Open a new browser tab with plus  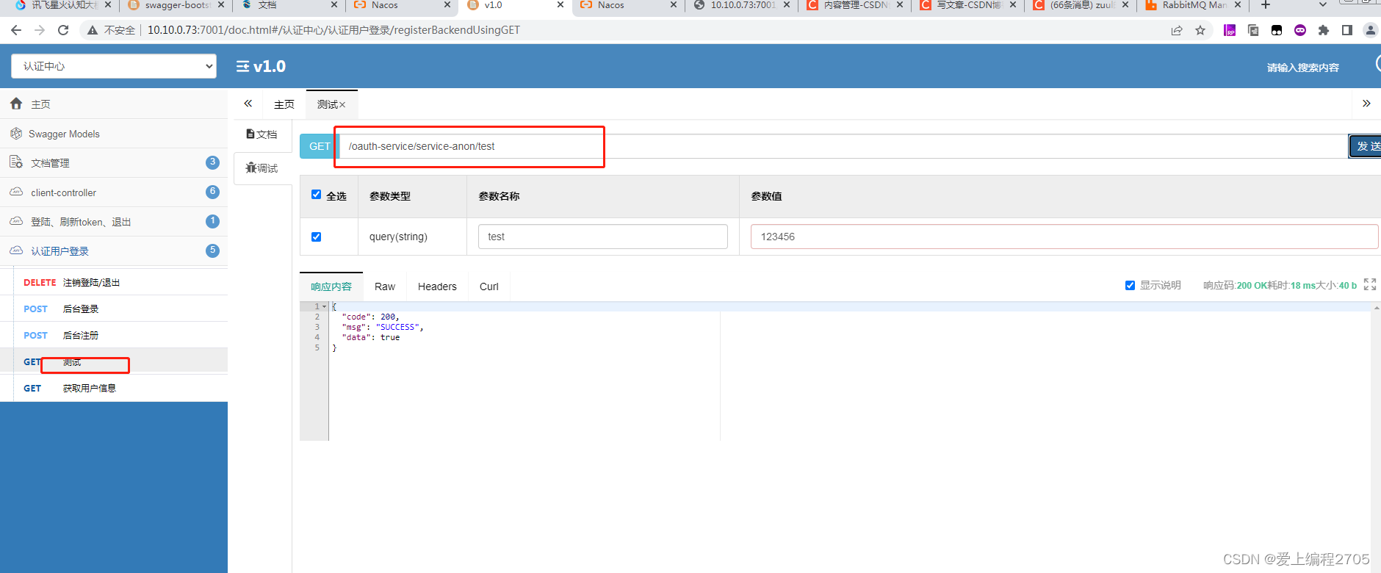point(1266,5)
